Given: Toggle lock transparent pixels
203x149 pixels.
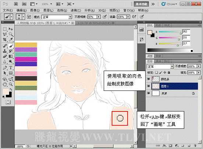Looking at the screenshot, I should click(157, 72).
